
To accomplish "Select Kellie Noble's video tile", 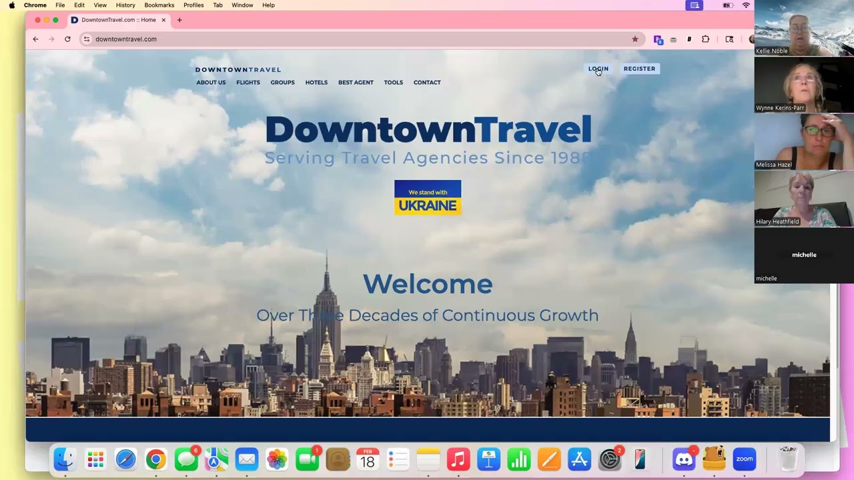I will [x=804, y=28].
